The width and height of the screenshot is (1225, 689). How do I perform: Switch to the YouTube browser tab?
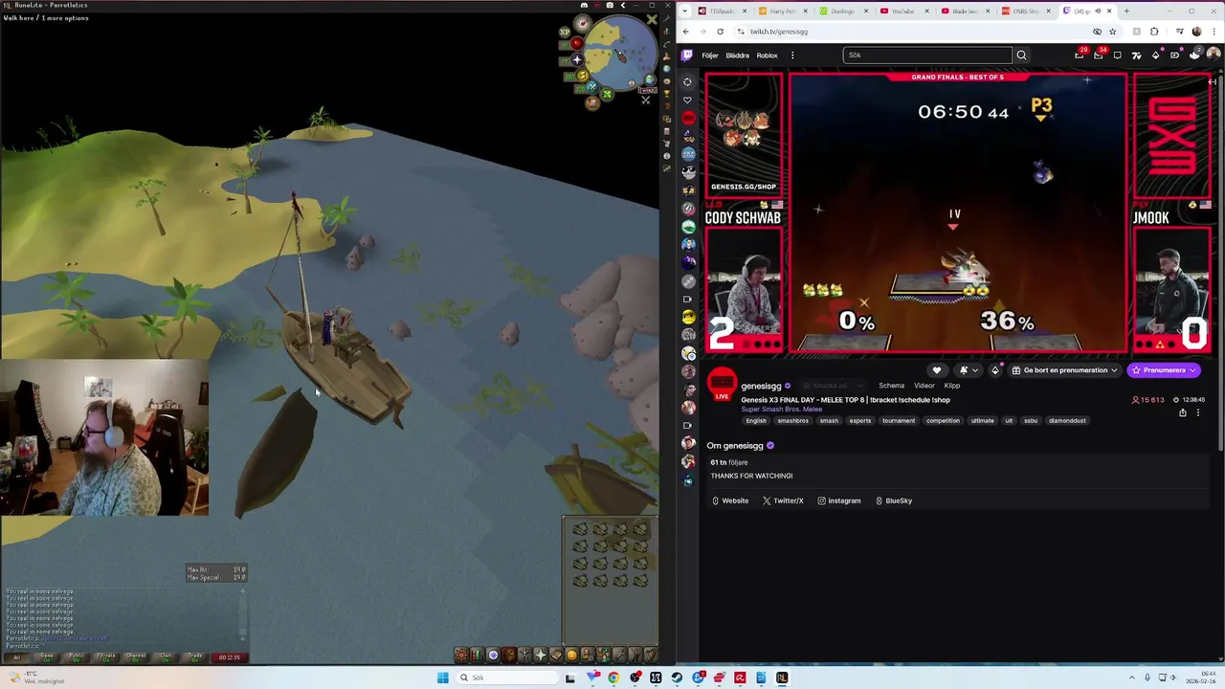coord(902,11)
